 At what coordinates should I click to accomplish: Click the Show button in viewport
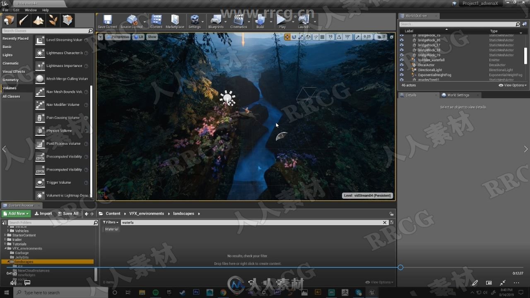point(152,37)
